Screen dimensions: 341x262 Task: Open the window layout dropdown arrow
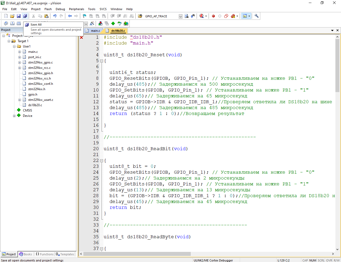pos(249,16)
